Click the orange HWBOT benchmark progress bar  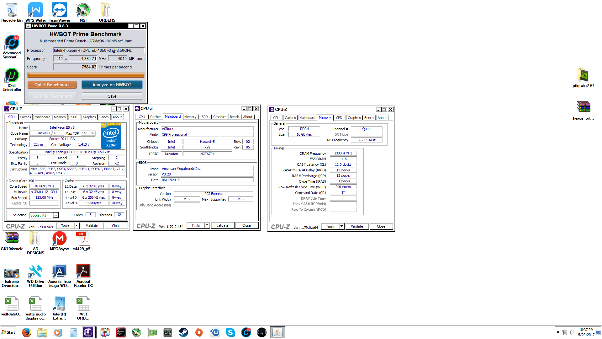(x=86, y=75)
